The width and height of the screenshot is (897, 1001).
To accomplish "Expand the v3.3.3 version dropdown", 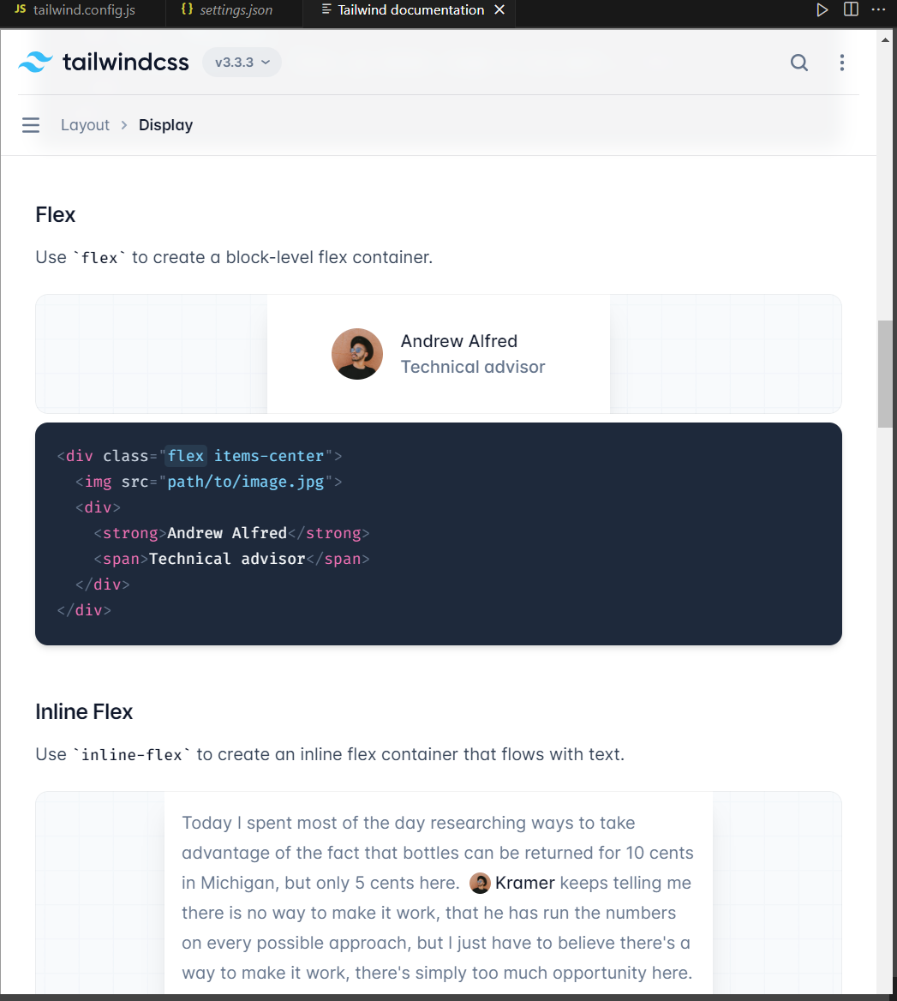I will [x=242, y=62].
